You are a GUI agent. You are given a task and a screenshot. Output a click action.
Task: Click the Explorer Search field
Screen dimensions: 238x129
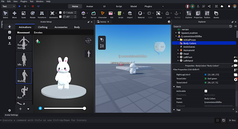[x=200, y=26]
